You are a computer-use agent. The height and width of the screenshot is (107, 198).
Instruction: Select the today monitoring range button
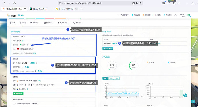click(x=111, y=78)
